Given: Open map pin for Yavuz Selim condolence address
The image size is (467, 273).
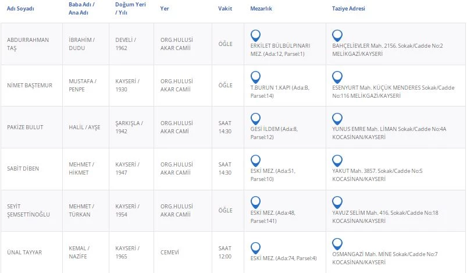Looking at the screenshot, I should click(337, 202).
